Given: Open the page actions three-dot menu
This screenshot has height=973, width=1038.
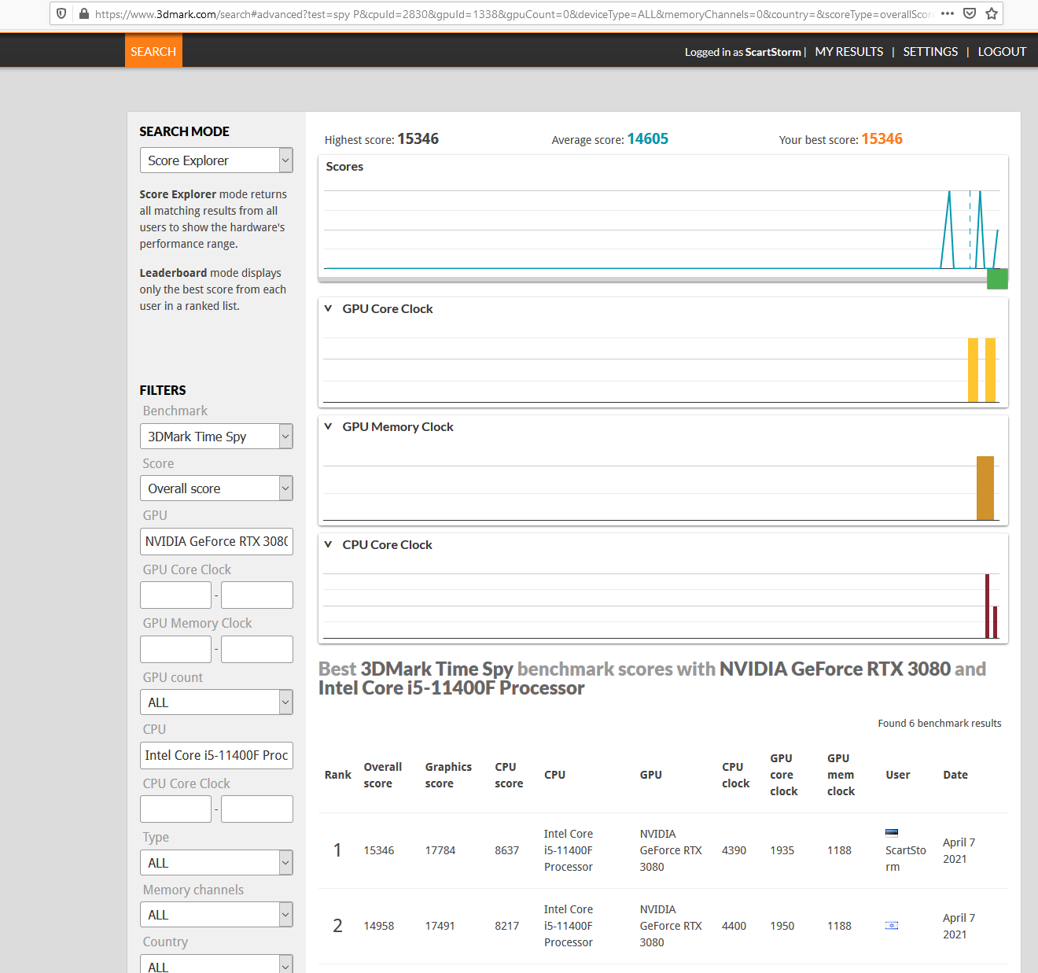Looking at the screenshot, I should click(x=948, y=13).
